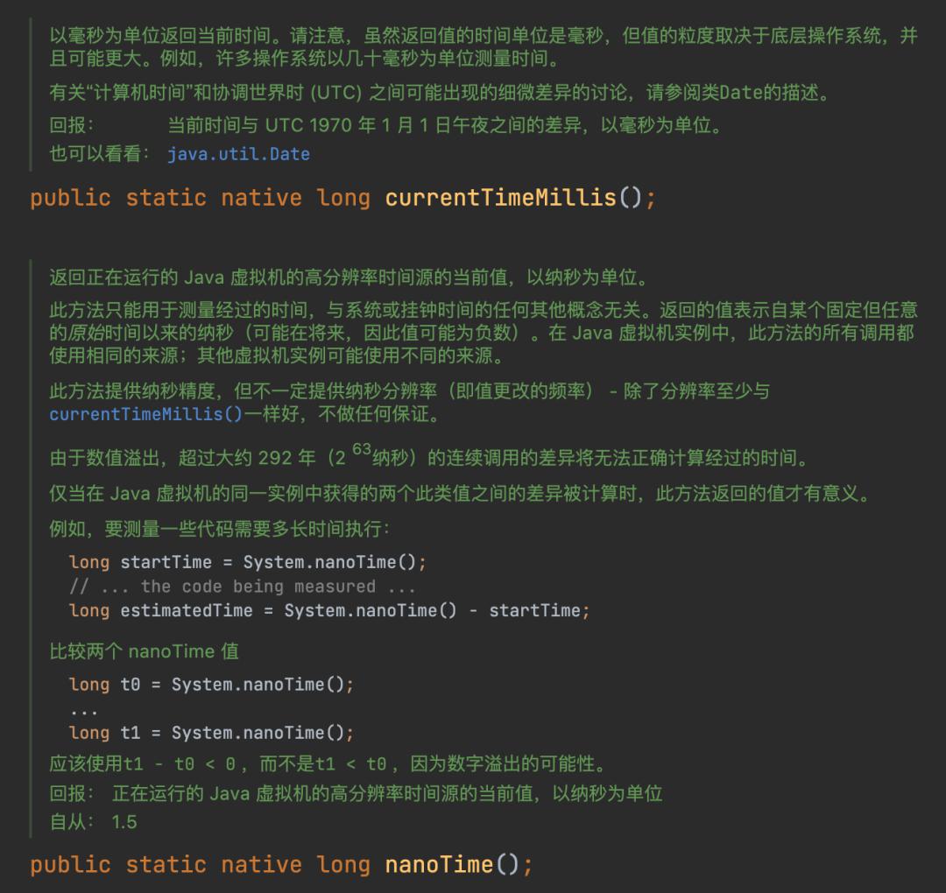Click 'long' return type of nanoTime
946x893 pixels.
coord(343,864)
